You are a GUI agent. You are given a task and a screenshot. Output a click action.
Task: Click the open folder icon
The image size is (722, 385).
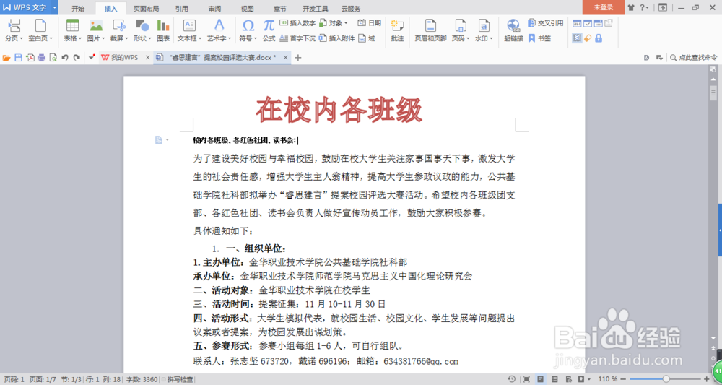coord(6,58)
